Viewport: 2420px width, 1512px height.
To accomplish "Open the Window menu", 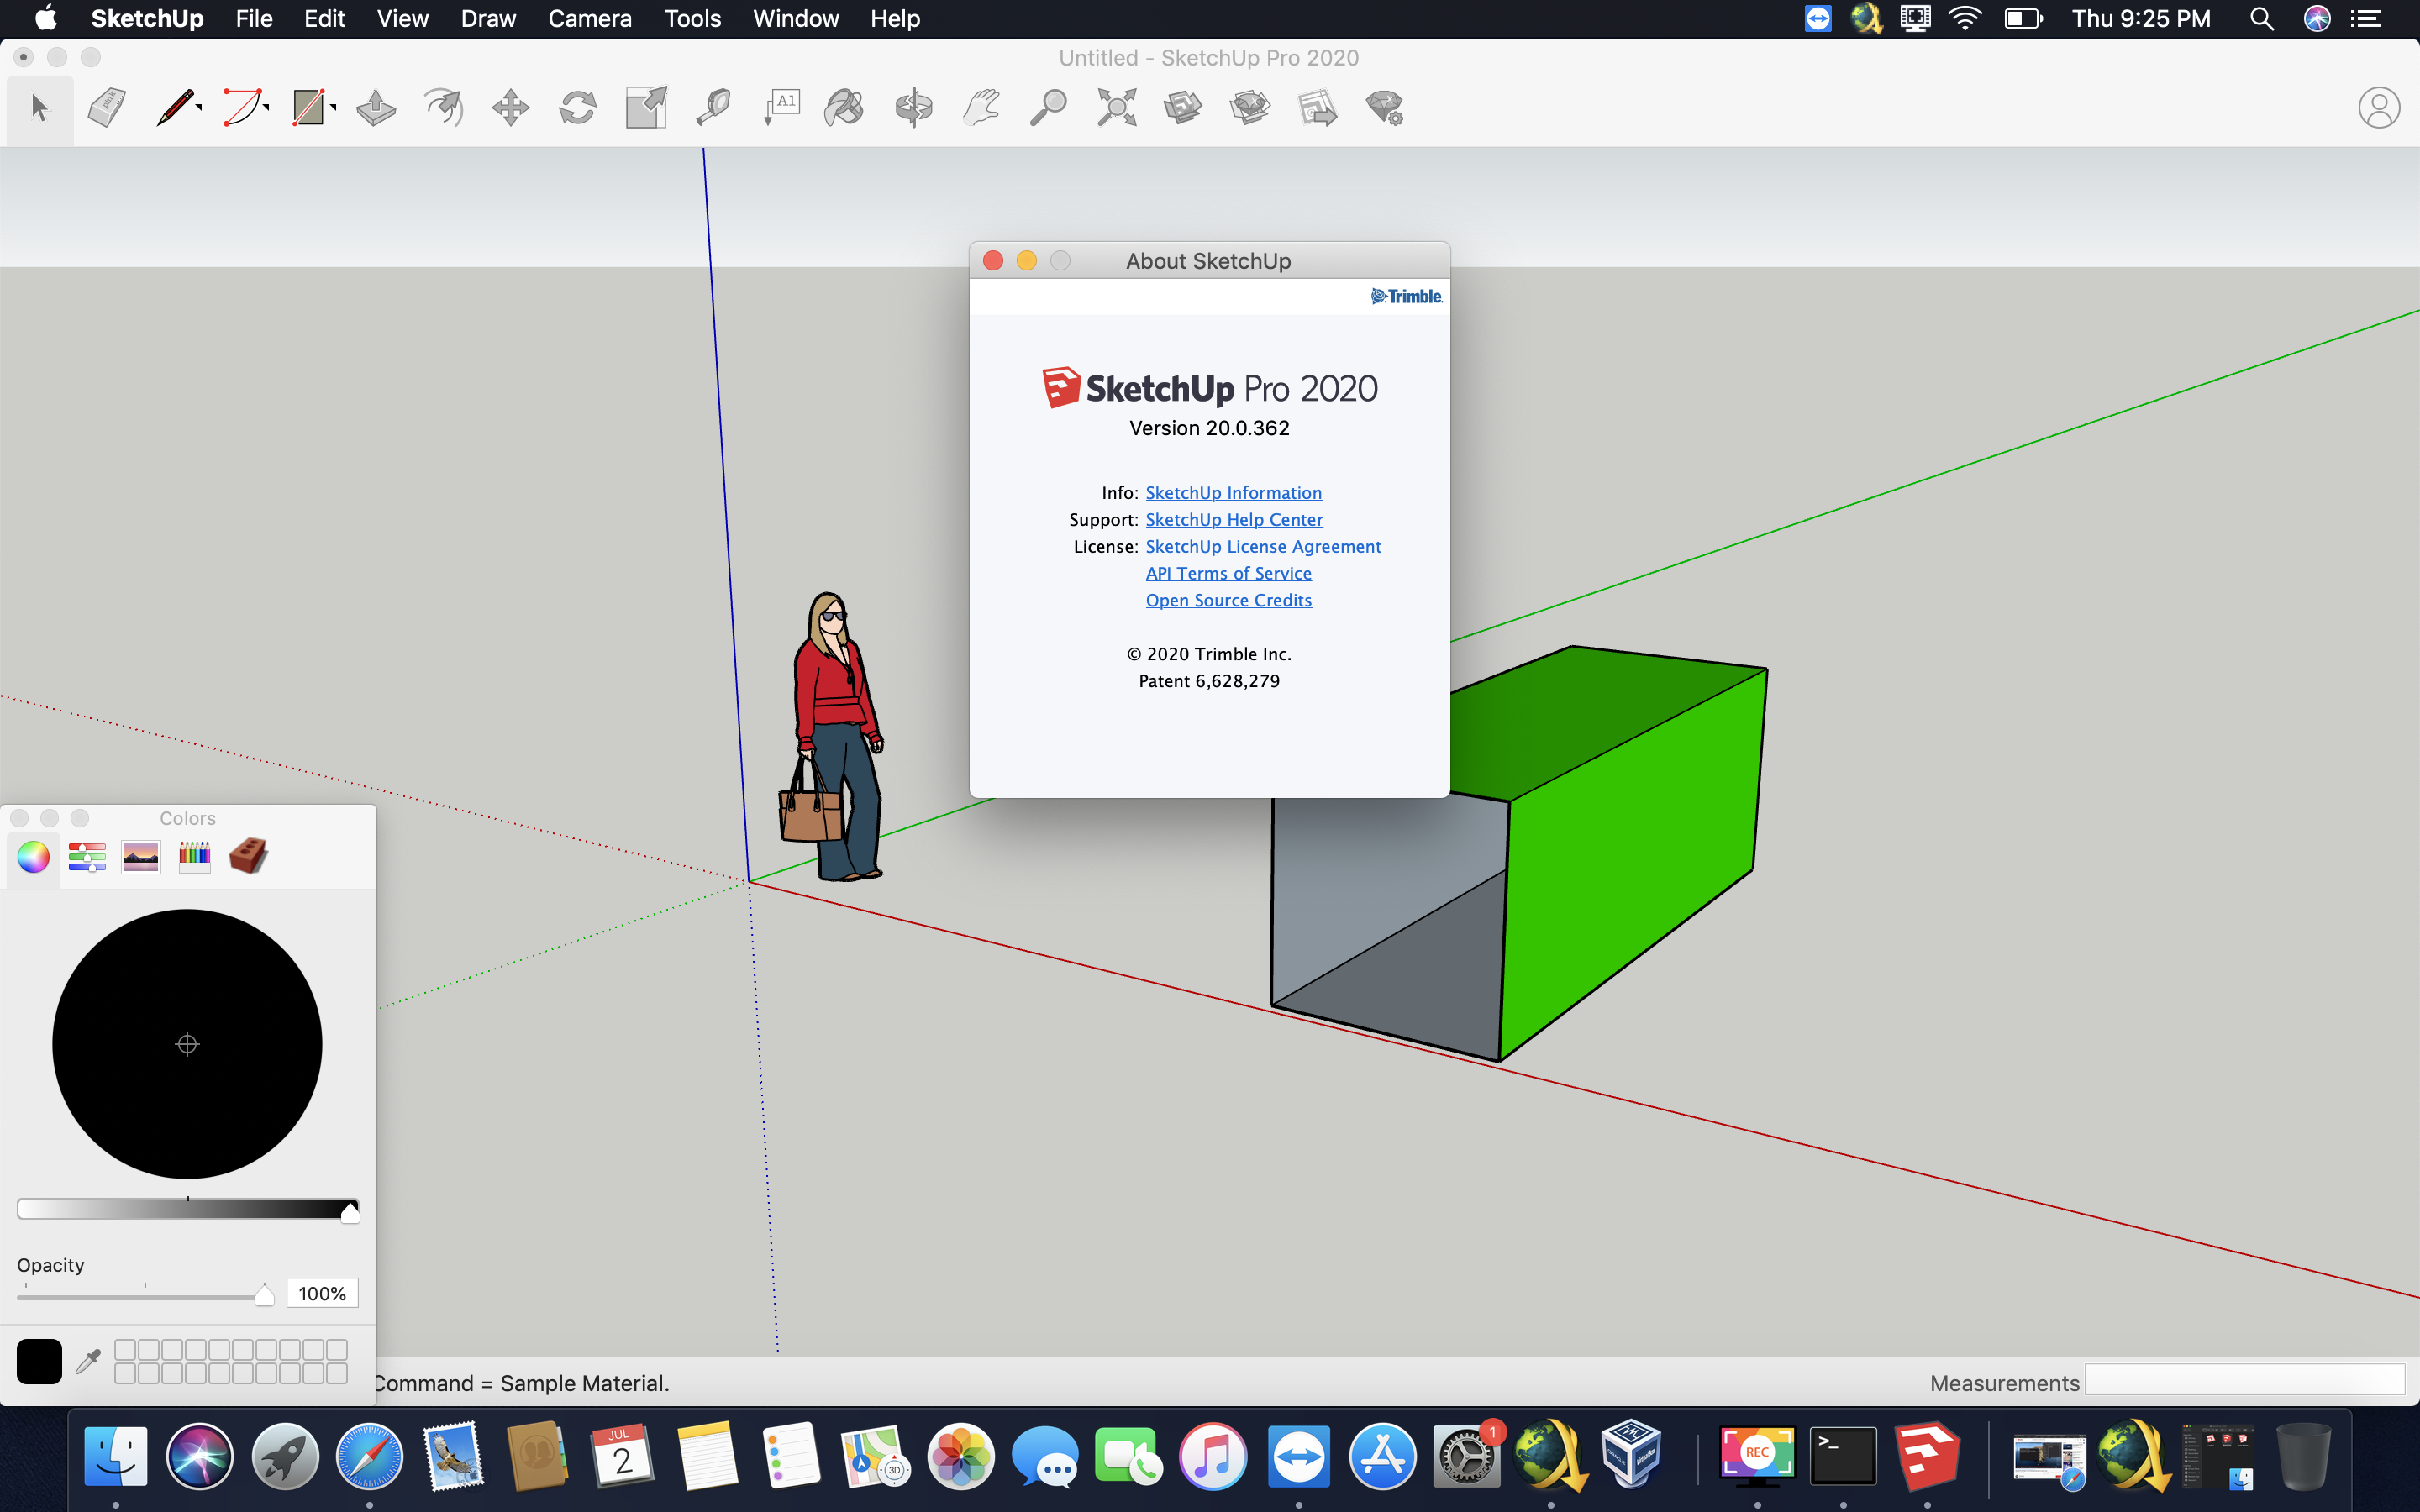I will click(x=795, y=18).
